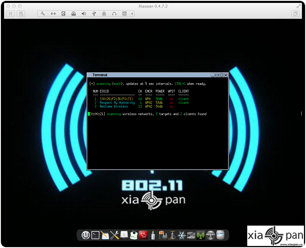Close the Terminal window

[x=226, y=75]
